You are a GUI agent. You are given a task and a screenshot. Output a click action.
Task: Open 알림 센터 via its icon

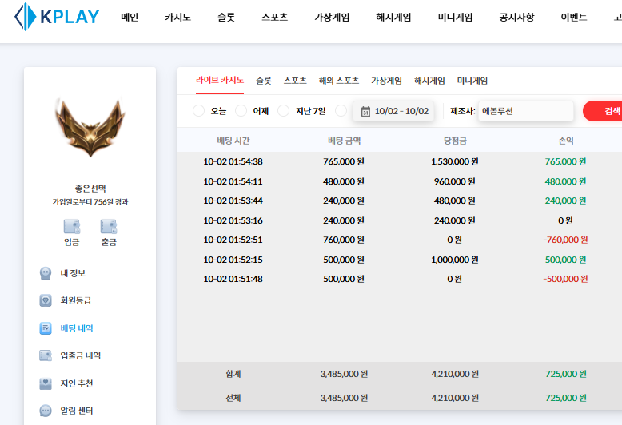point(46,411)
